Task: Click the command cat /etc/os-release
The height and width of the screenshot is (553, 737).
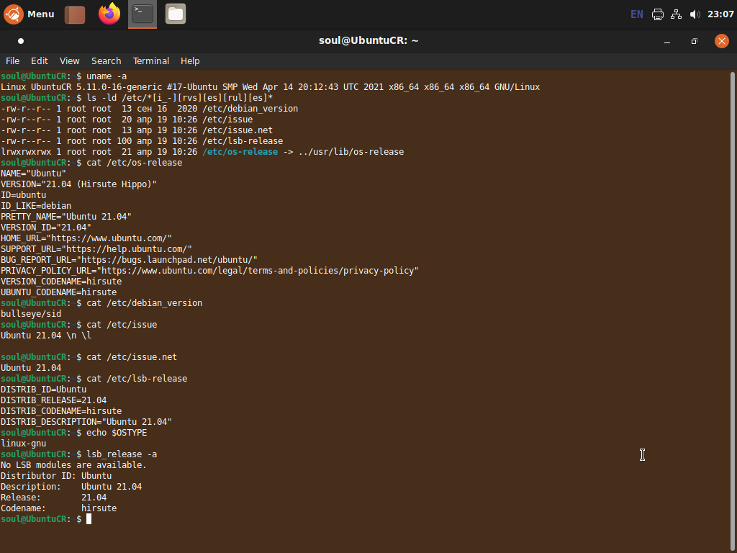Action: [x=135, y=163]
